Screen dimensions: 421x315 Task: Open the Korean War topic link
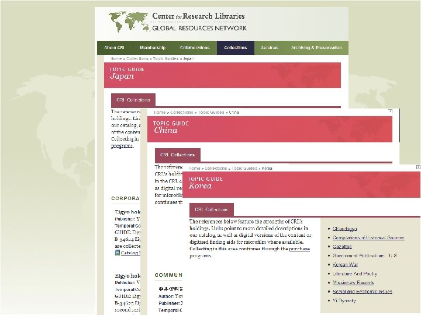tap(346, 265)
